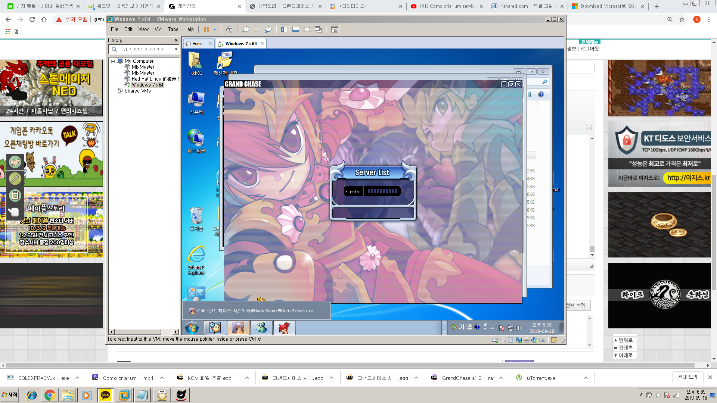Open the VMware Tabs menu
Viewport: 717px width, 403px height.
[x=173, y=29]
